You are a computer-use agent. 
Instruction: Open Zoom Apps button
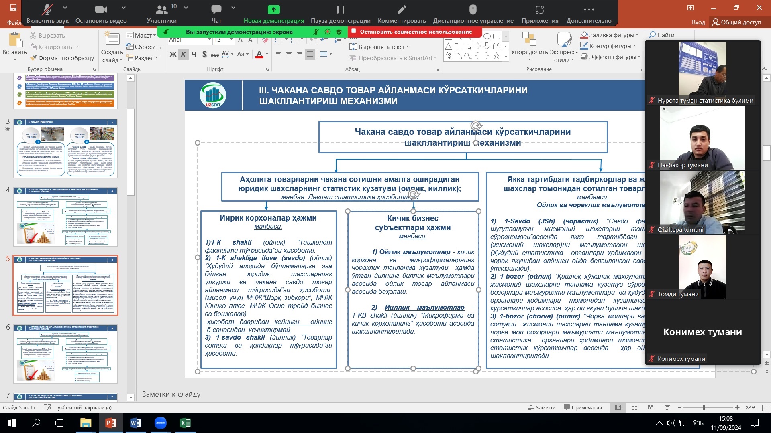coord(540,14)
